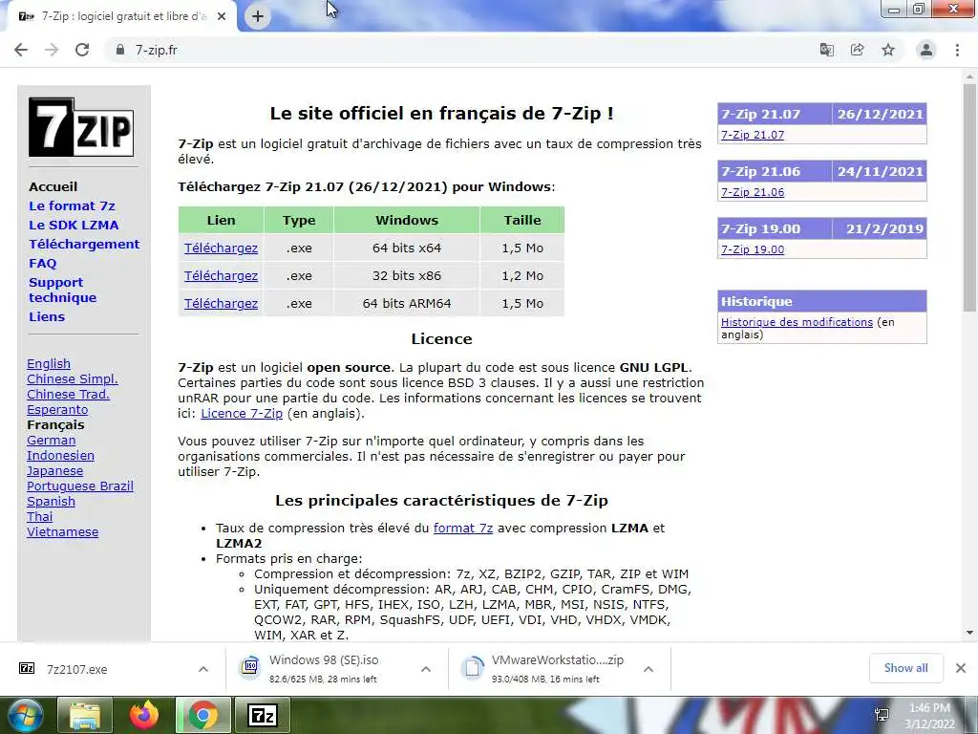Click the 7-Zip logo image
The image size is (978, 734).
point(81,127)
